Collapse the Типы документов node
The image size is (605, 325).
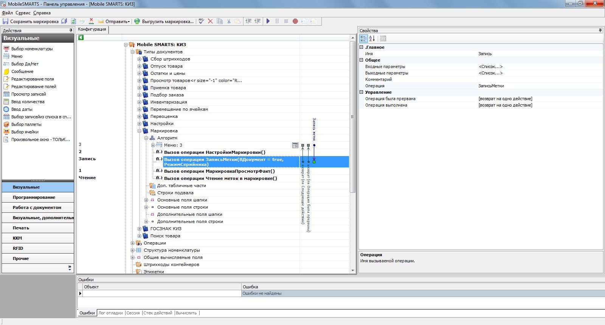click(x=133, y=52)
